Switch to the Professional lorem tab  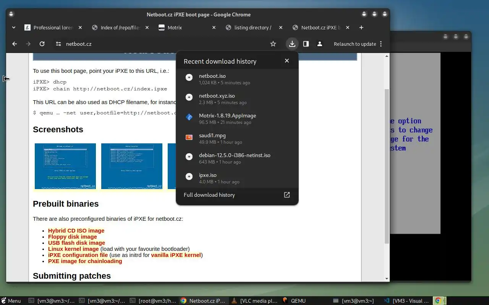click(53, 27)
